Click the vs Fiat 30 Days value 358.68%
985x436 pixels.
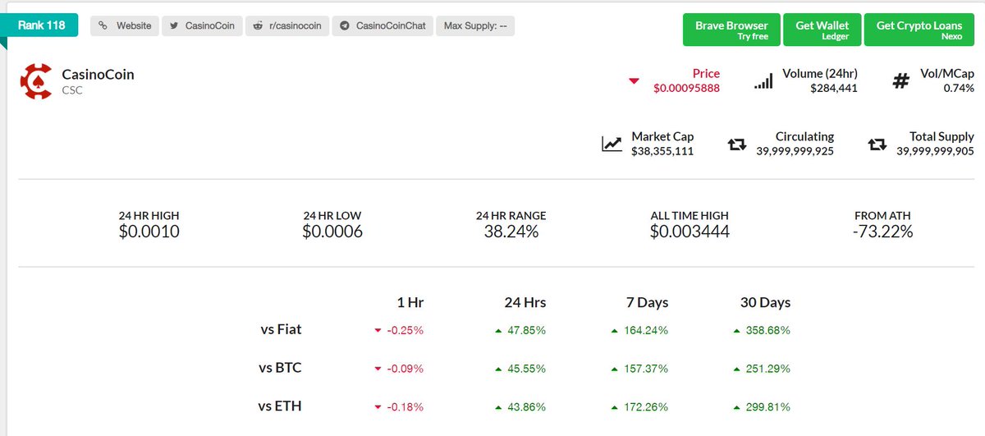[x=767, y=330]
